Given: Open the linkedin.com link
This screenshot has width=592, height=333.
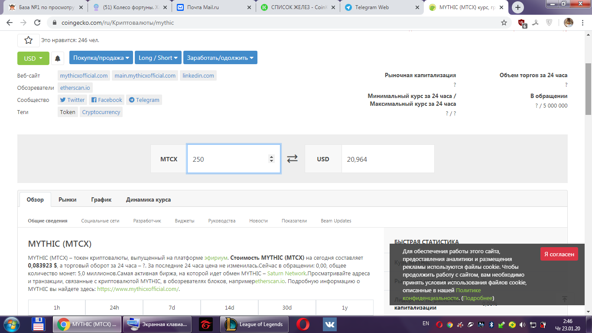Looking at the screenshot, I should 198,75.
